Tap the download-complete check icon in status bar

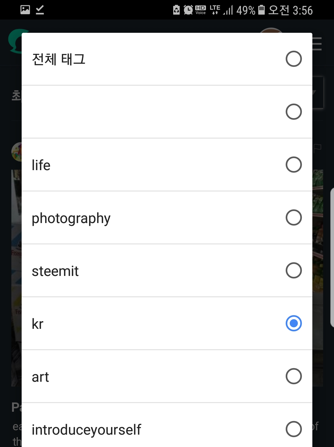(x=40, y=10)
